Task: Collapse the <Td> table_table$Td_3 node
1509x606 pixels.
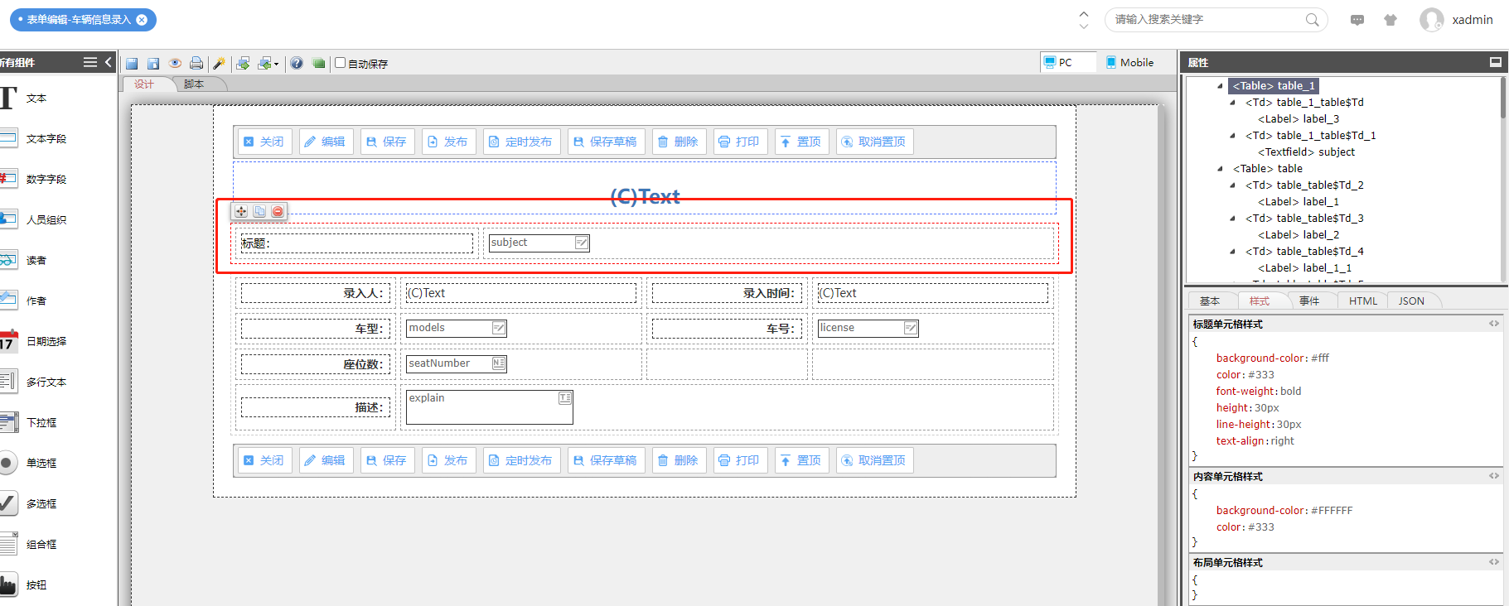Action: pos(1232,219)
